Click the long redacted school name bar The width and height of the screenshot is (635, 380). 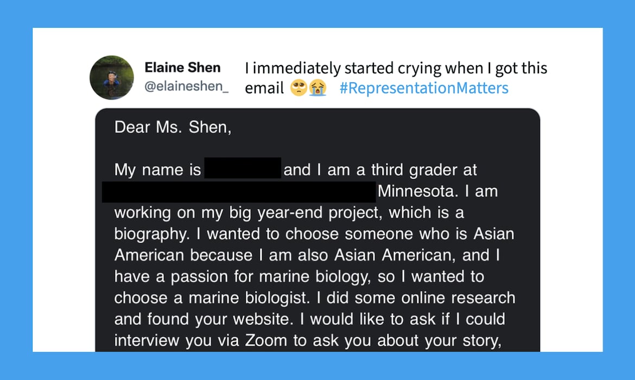coord(238,192)
